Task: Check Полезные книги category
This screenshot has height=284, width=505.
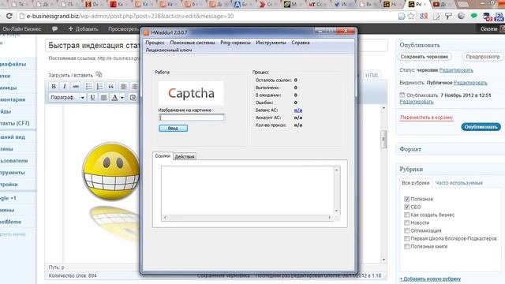Action: (x=407, y=246)
